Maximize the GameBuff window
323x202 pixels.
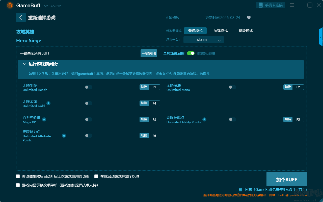click(310, 5)
